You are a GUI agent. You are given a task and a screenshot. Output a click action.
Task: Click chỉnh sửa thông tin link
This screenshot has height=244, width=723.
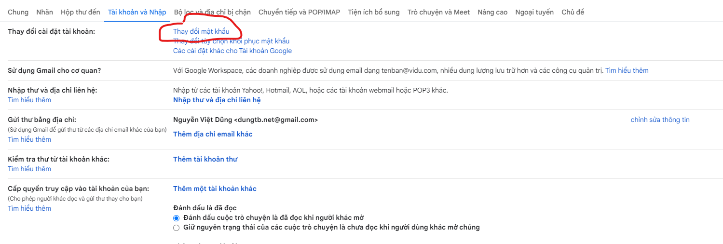(660, 120)
